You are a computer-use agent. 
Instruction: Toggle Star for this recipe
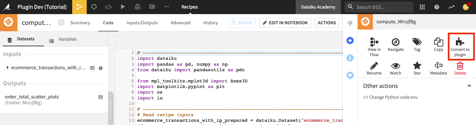click(417, 68)
